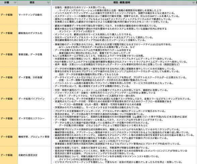Select the 機械学習、プロジェクト管理 cell
The height and width of the screenshot is (164, 197).
click(34, 137)
